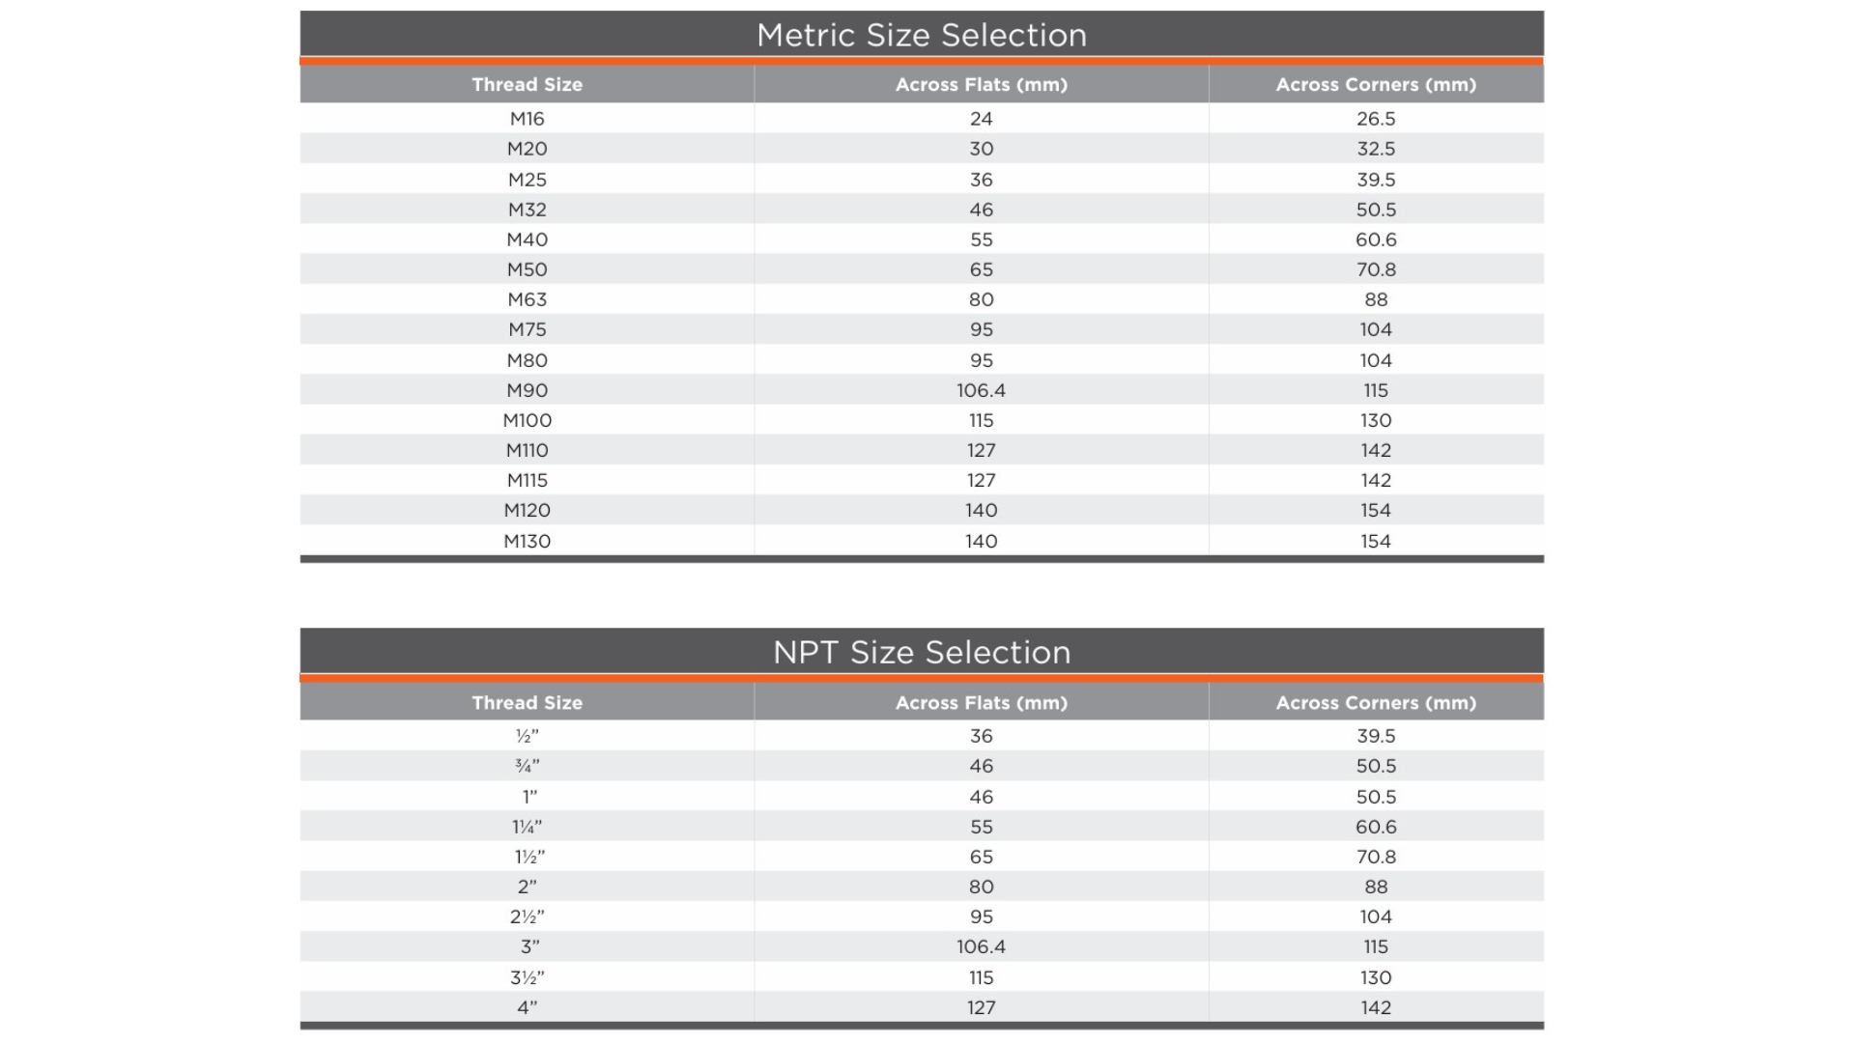
Task: Click the 1¼" NPT thread size cell
Action: (x=527, y=827)
